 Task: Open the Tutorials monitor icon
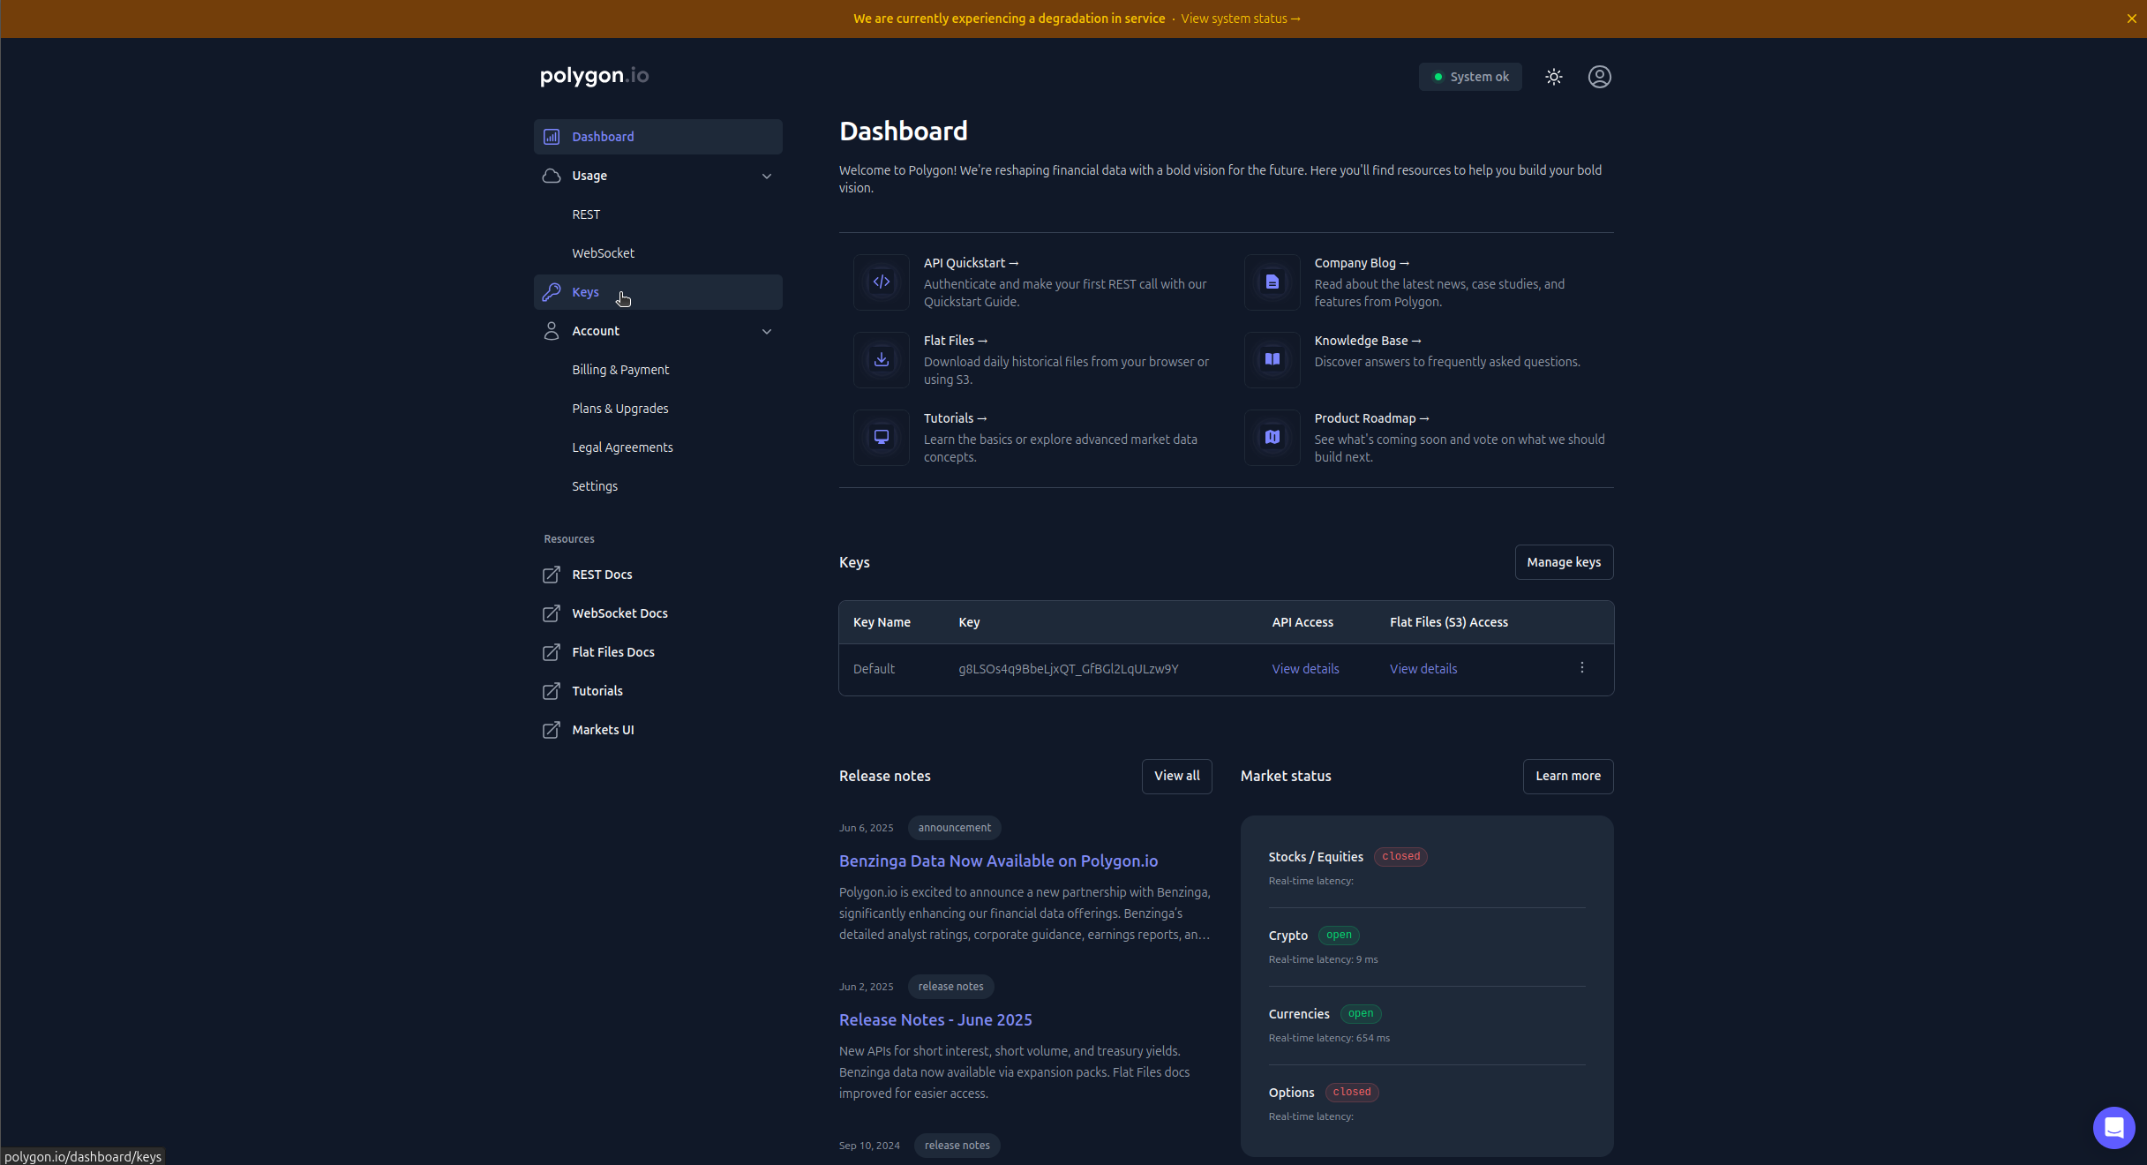click(880, 437)
